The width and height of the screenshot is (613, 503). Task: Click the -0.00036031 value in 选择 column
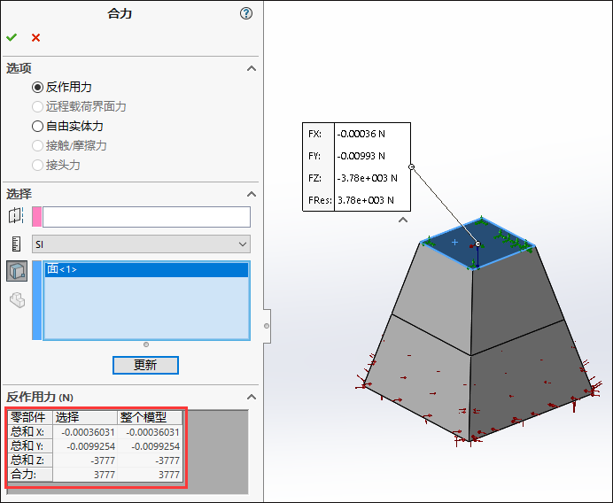click(88, 432)
